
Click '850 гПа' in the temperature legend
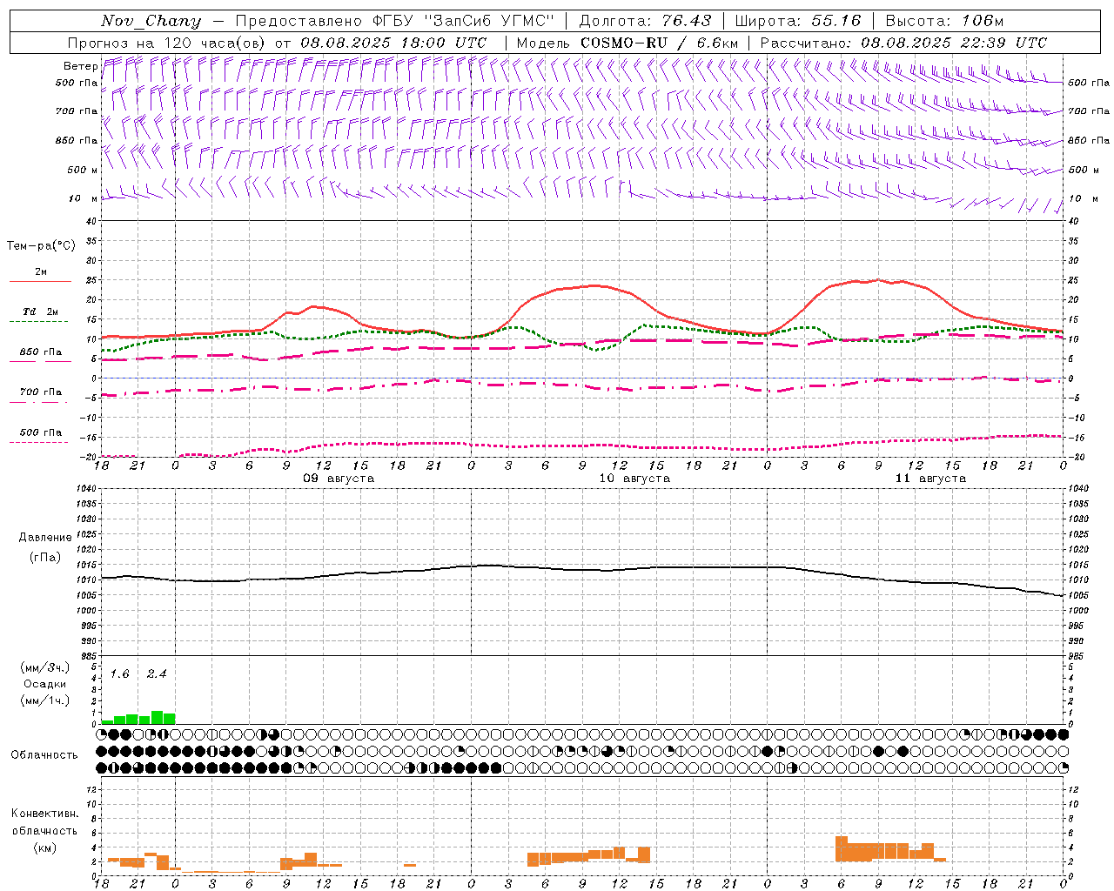pos(41,352)
